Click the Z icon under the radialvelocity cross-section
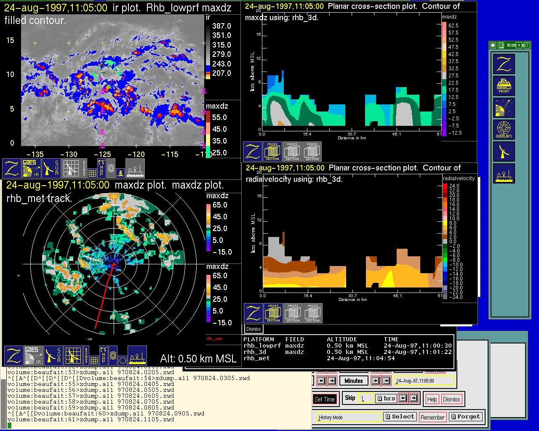Viewport: 539px width, 431px height. 253,313
